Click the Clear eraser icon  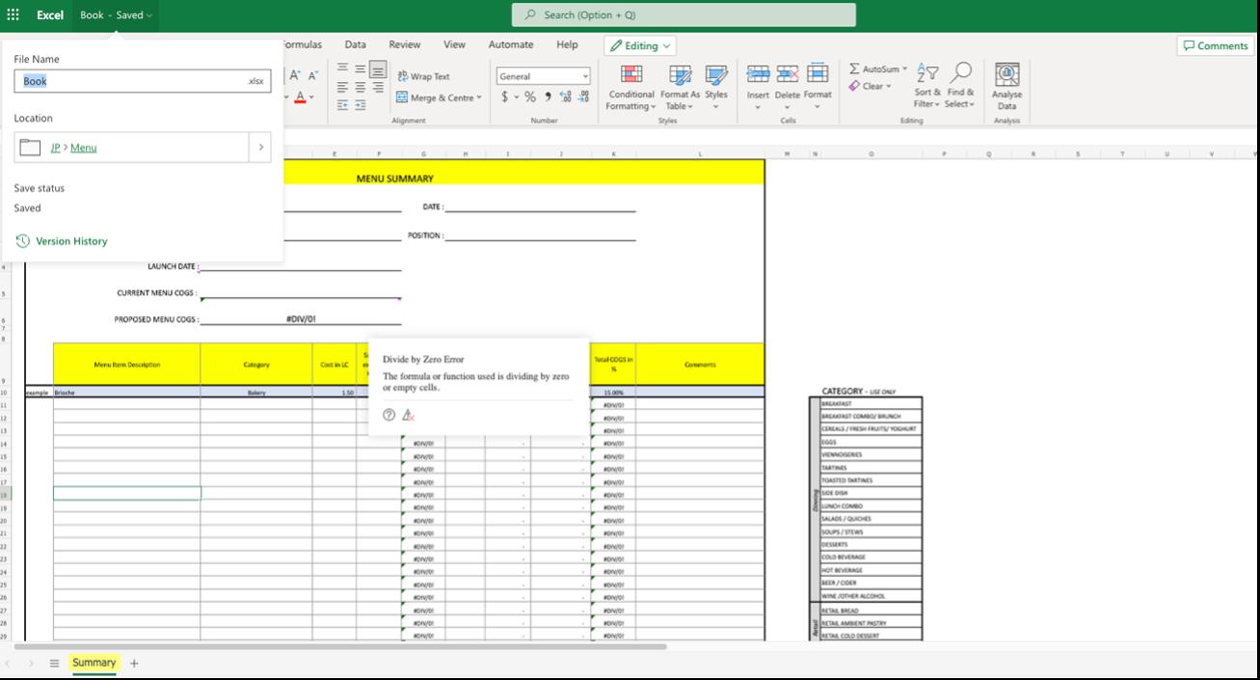tap(854, 86)
